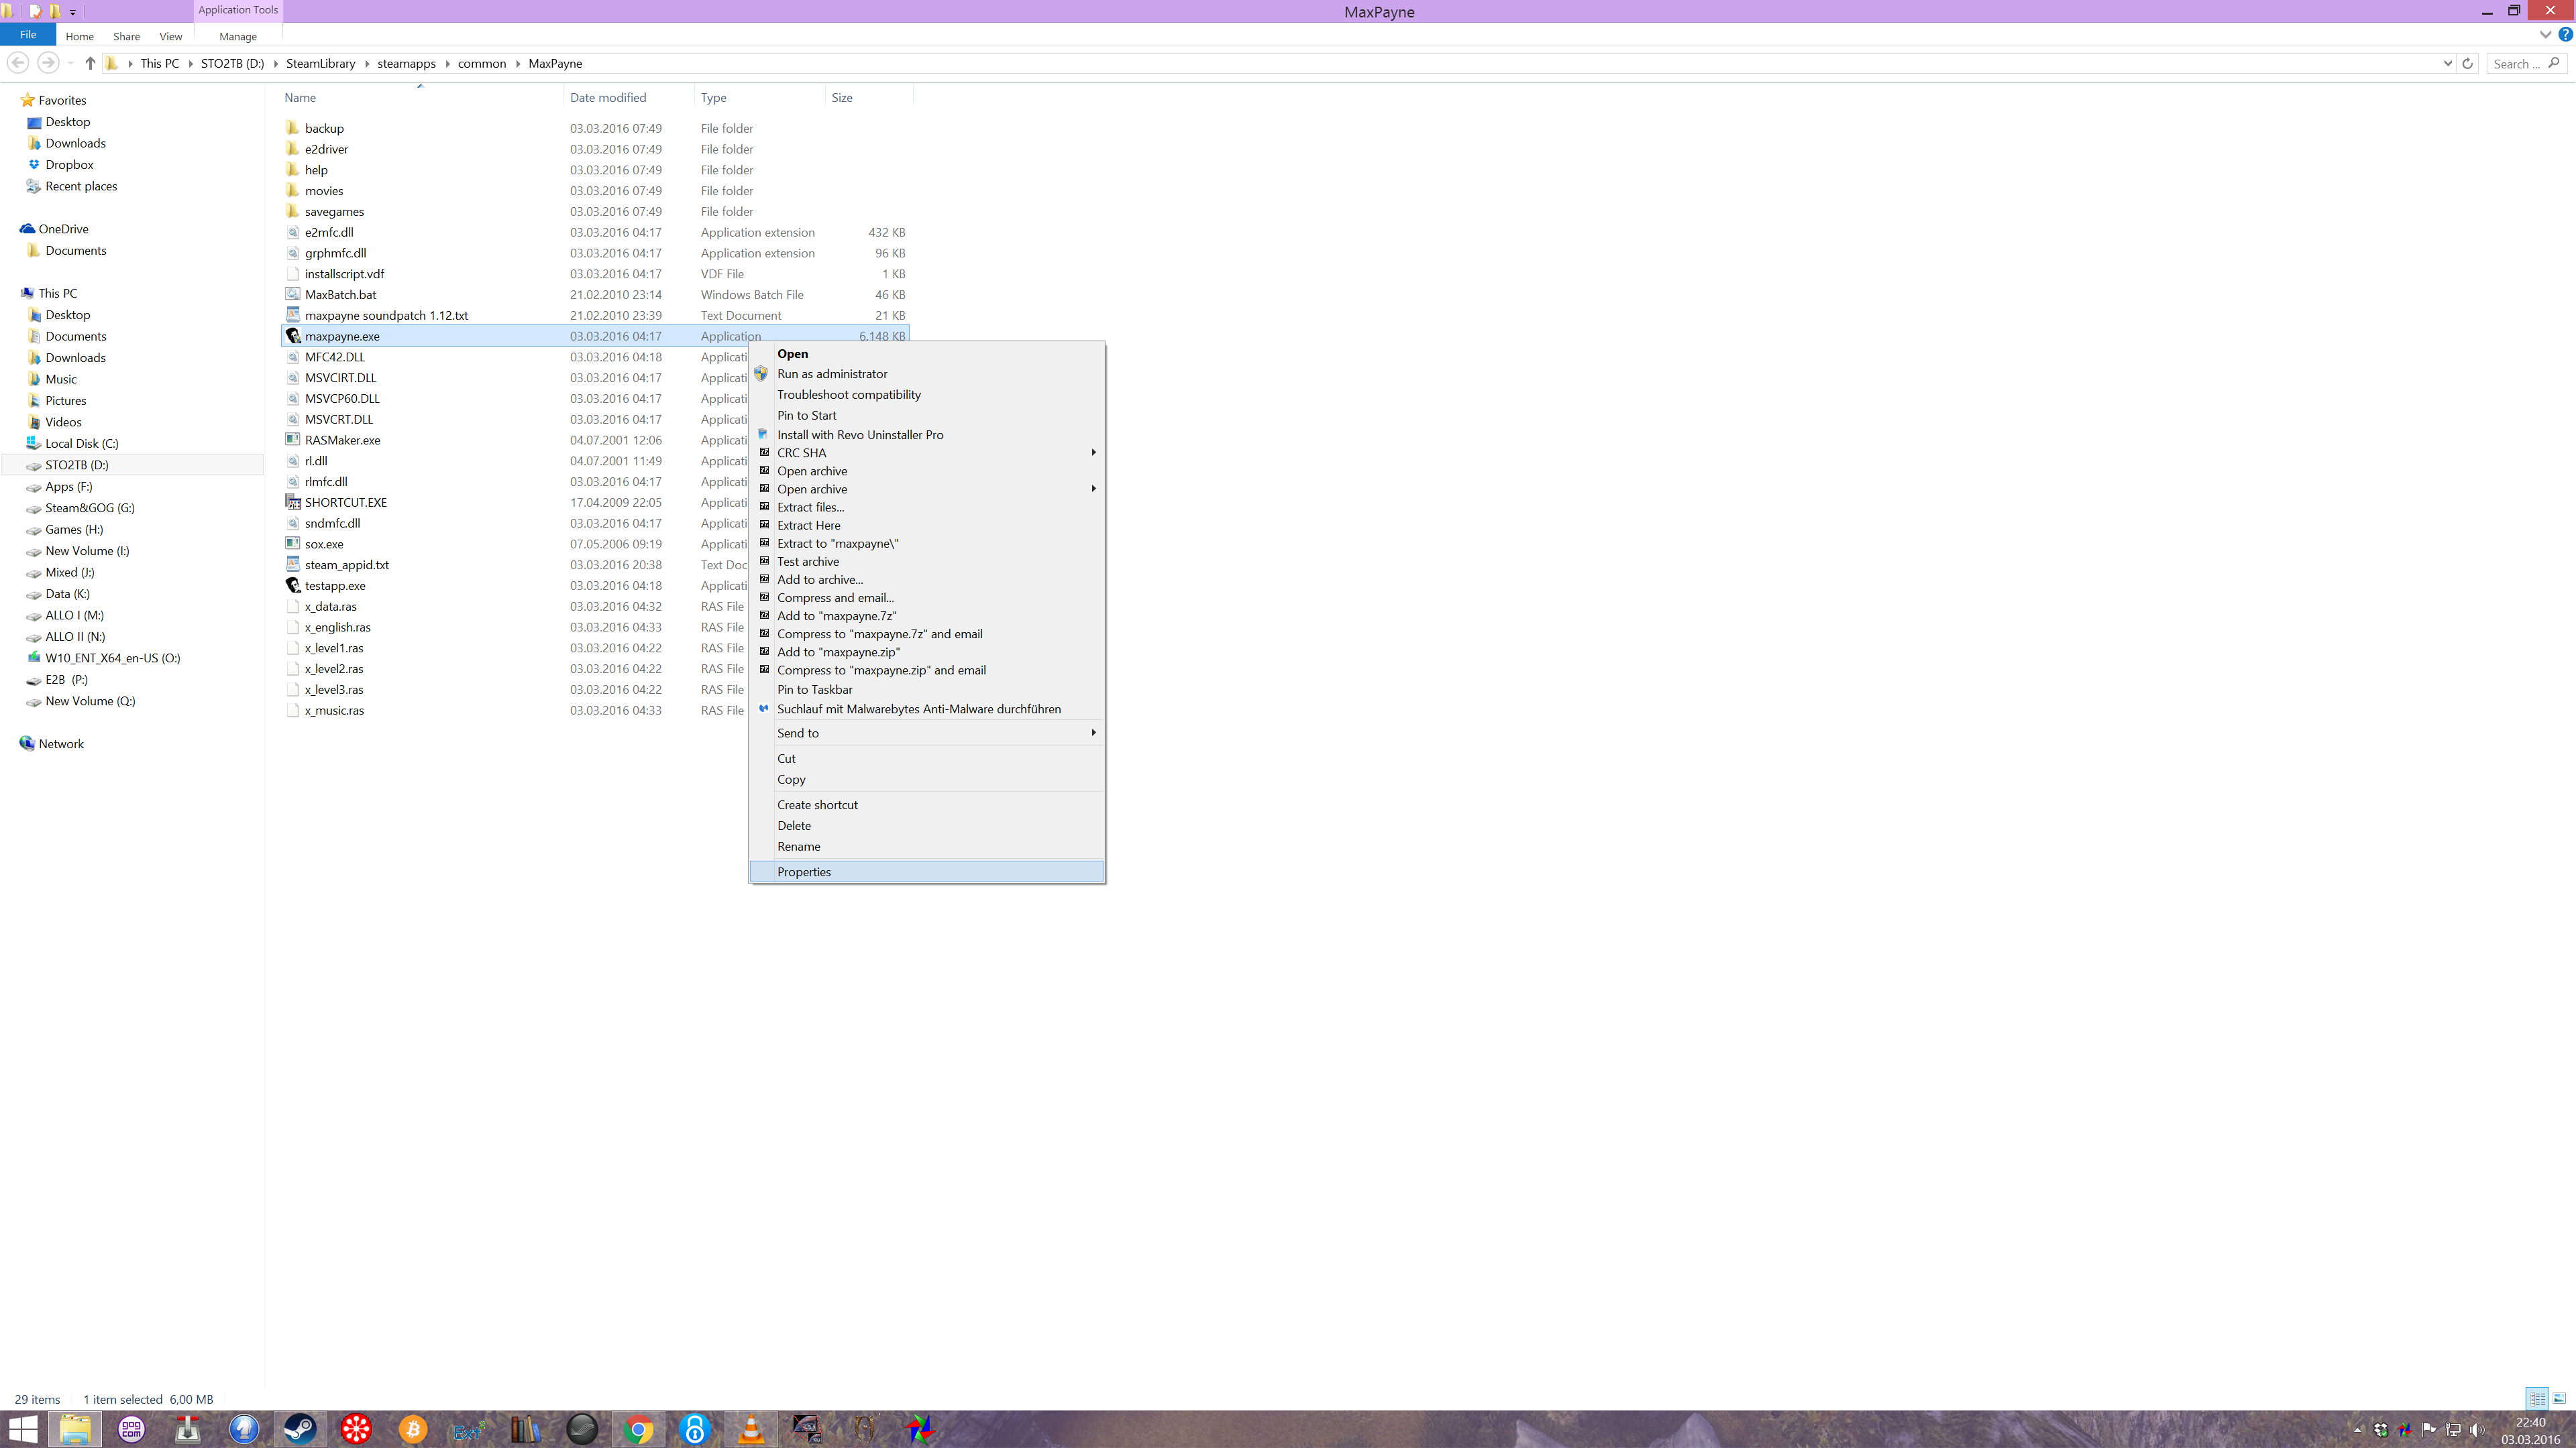Expand the ribbon with the chevron
The image size is (2576, 1448).
[x=2545, y=35]
